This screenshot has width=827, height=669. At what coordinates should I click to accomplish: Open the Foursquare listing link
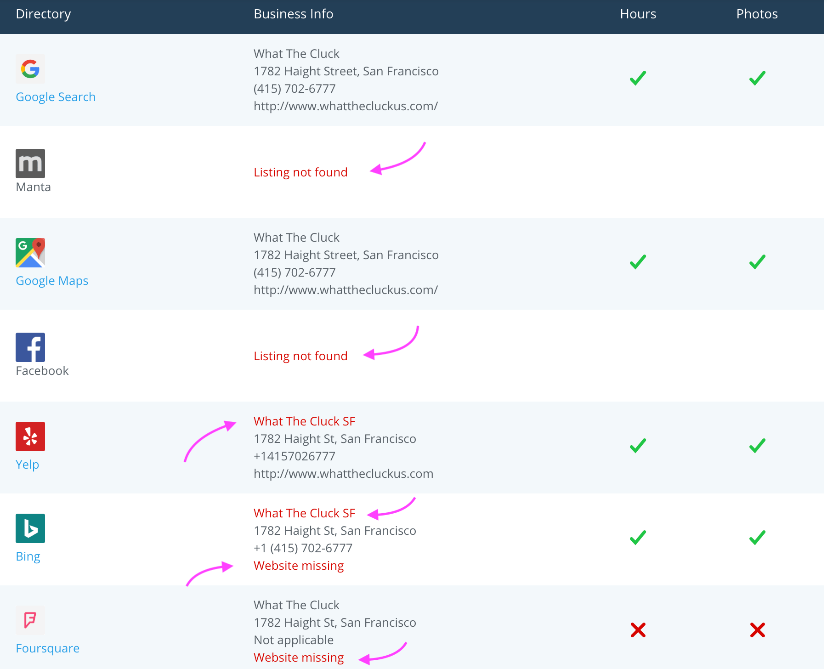47,648
